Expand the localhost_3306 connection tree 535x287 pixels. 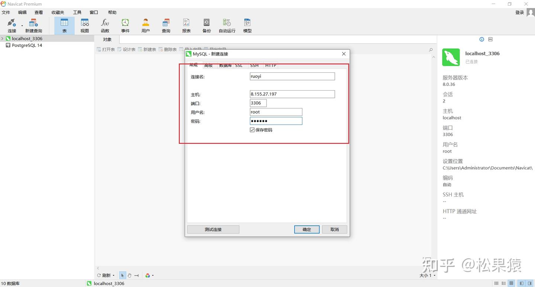2,39
